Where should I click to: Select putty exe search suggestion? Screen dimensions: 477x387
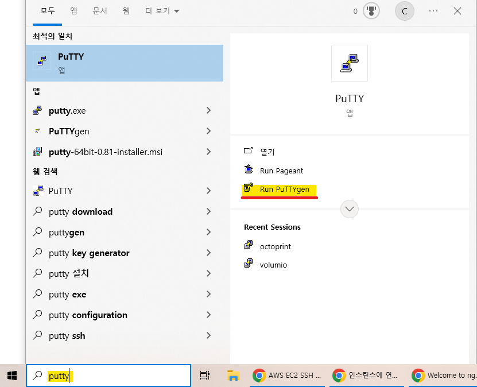click(67, 294)
